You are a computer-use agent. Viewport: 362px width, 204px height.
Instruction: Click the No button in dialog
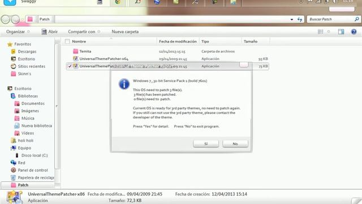[x=235, y=143]
